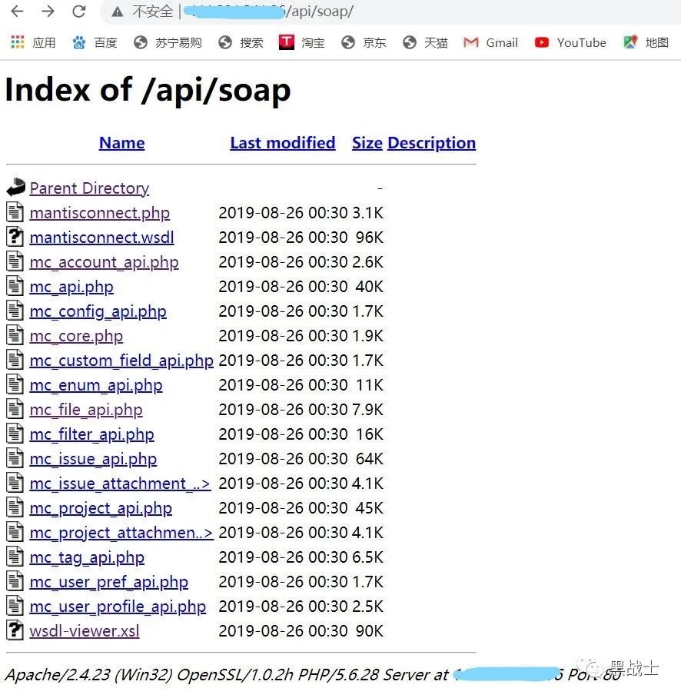The width and height of the screenshot is (681, 698).
Task: Open truncated mc_project_attachmen link
Action: pos(121,533)
